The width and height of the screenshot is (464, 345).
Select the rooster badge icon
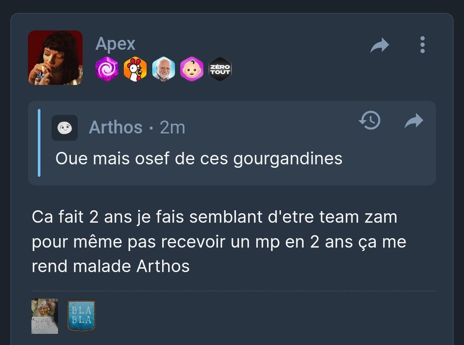(x=135, y=69)
